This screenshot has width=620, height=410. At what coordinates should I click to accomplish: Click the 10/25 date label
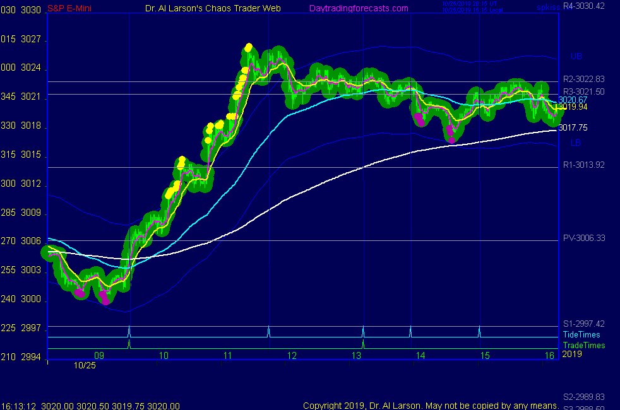click(85, 365)
